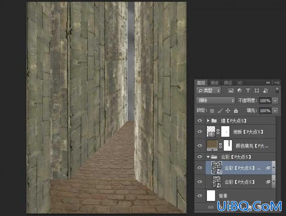
Task: Select the 地板 layer mask thumbnail
Action: 225,132
